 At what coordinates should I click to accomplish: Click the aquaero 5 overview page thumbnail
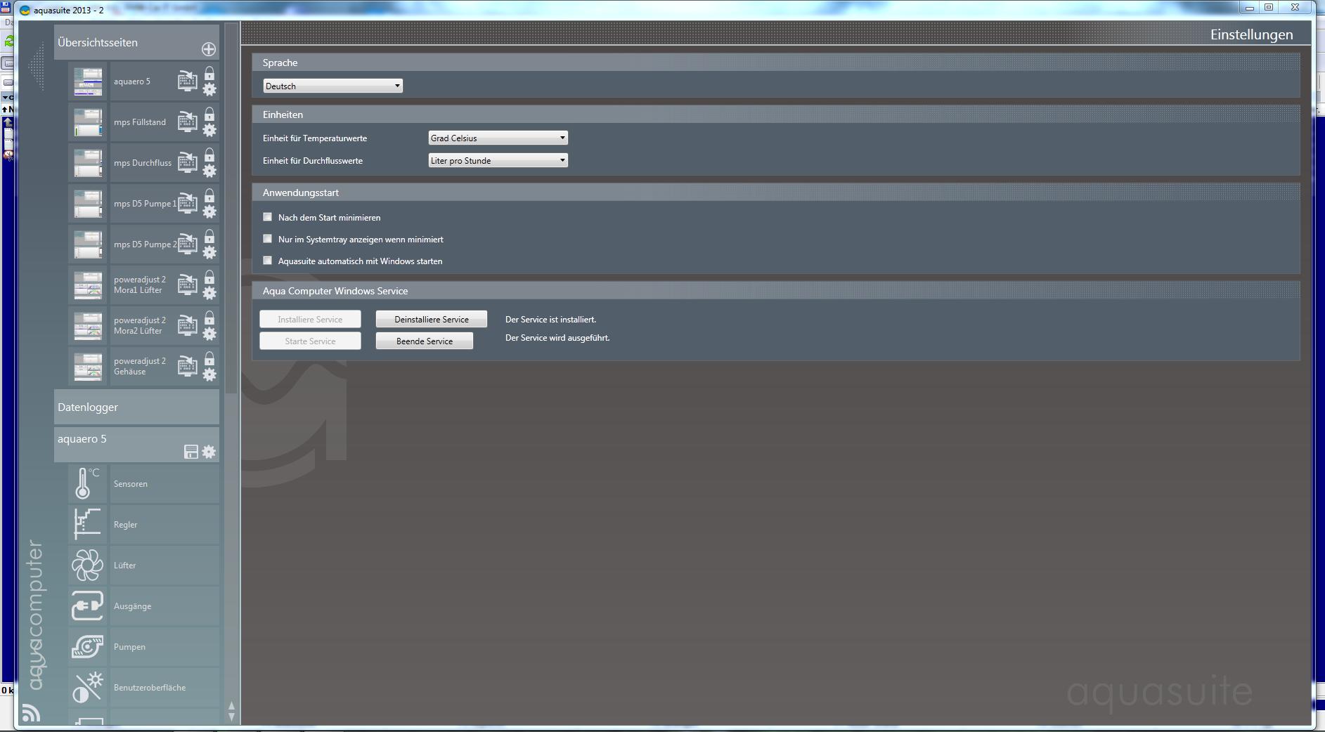tap(88, 81)
